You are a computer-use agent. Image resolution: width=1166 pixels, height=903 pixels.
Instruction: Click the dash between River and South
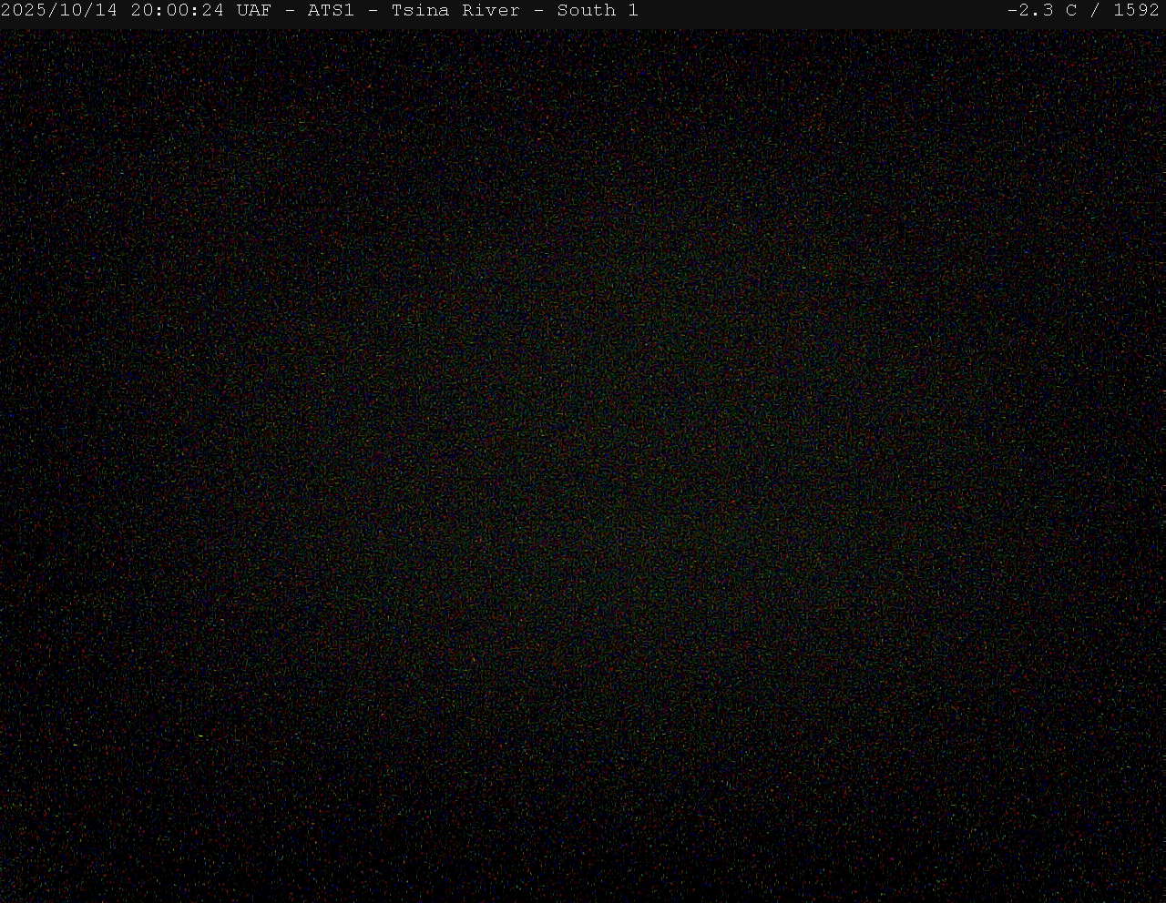[538, 11]
